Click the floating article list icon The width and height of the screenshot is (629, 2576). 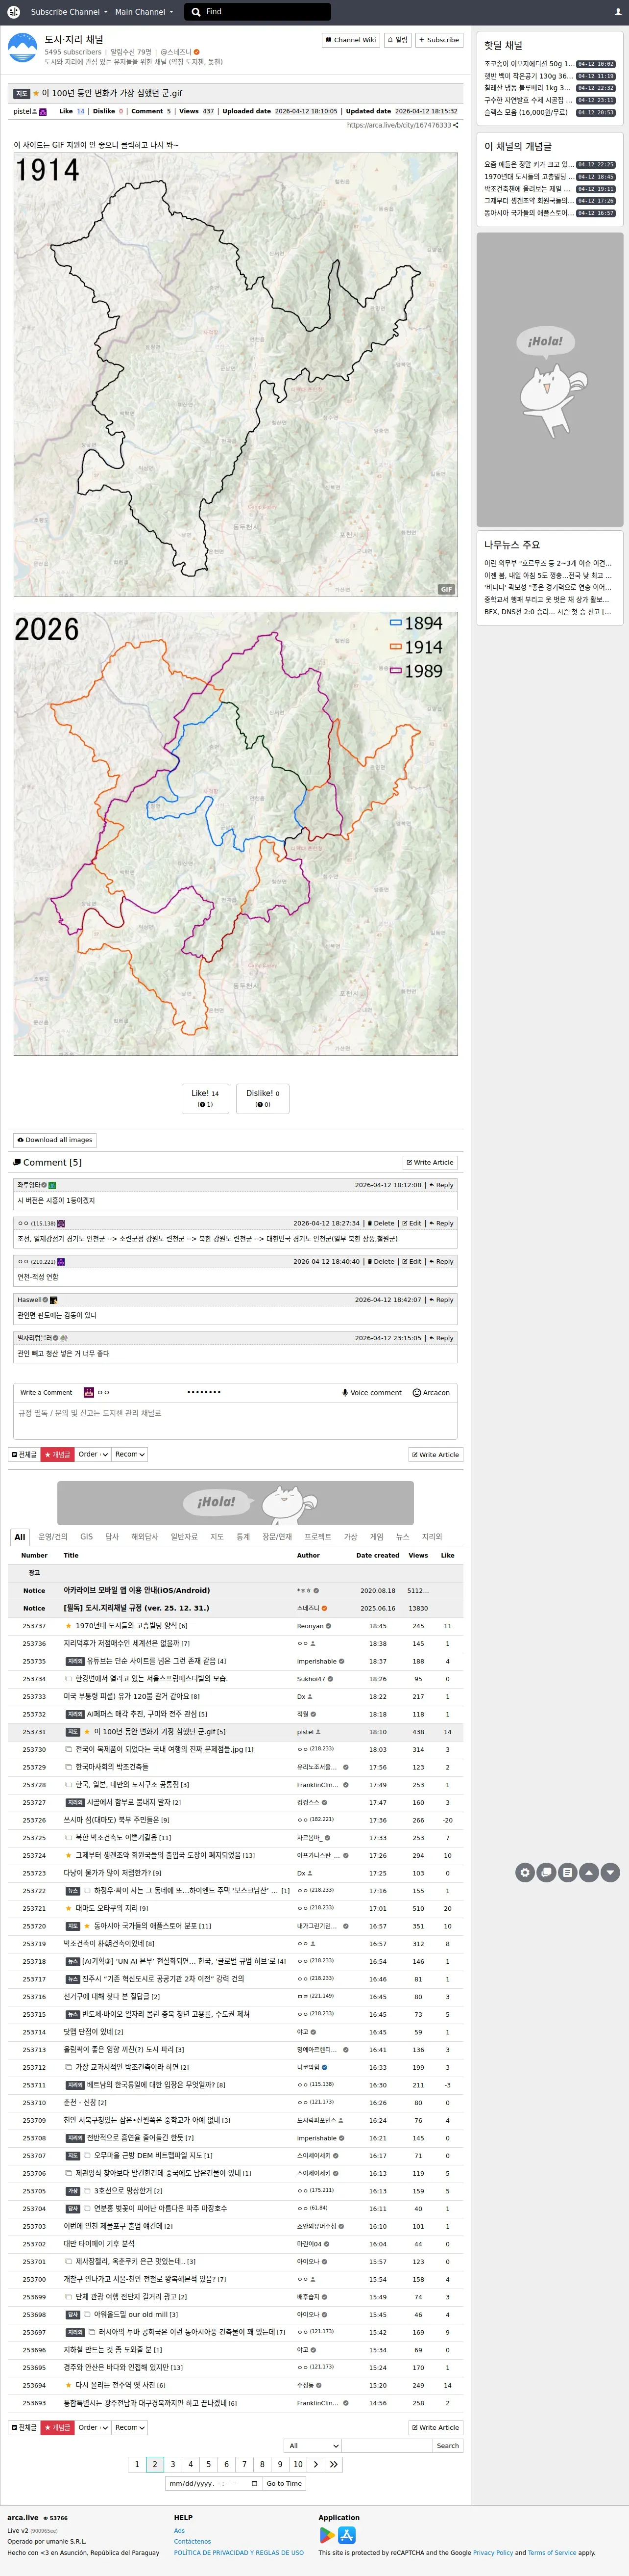pos(567,1872)
